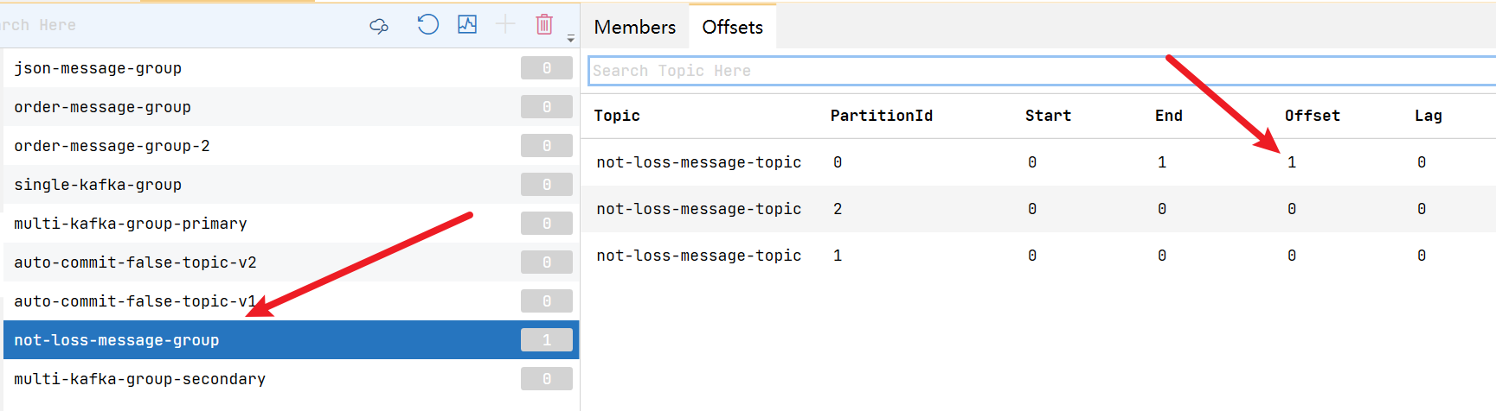Switch to the Members tab
This screenshot has width=1496, height=411.
[634, 27]
